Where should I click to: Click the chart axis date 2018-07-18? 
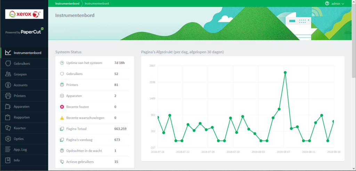tap(157, 152)
